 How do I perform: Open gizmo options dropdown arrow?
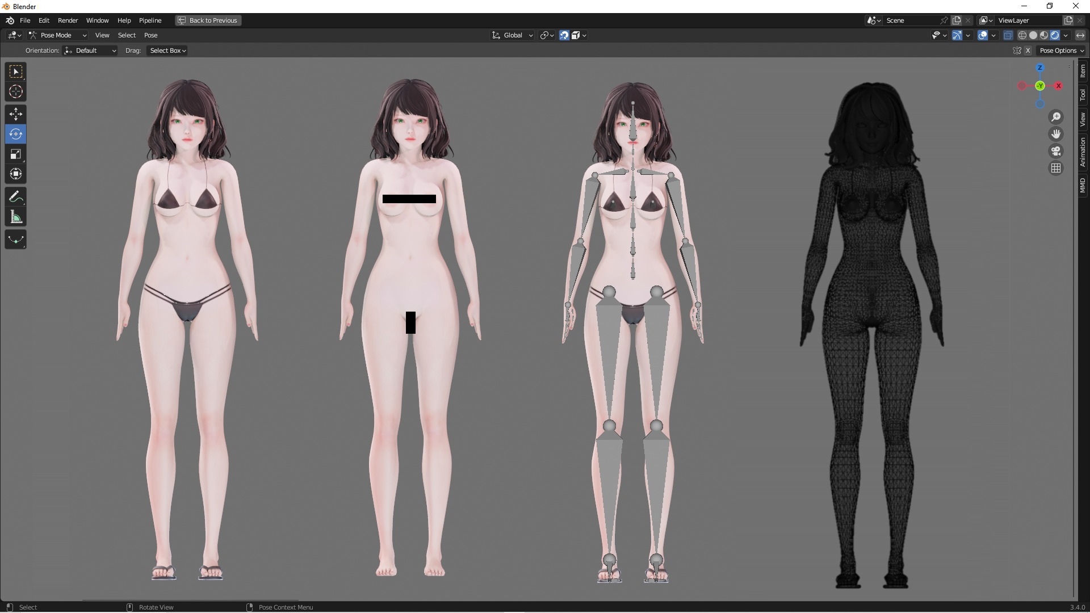pos(968,35)
